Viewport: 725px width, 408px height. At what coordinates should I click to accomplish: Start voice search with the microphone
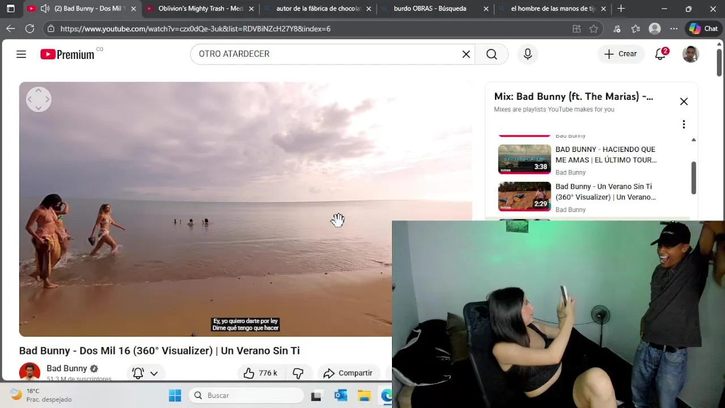[528, 54]
